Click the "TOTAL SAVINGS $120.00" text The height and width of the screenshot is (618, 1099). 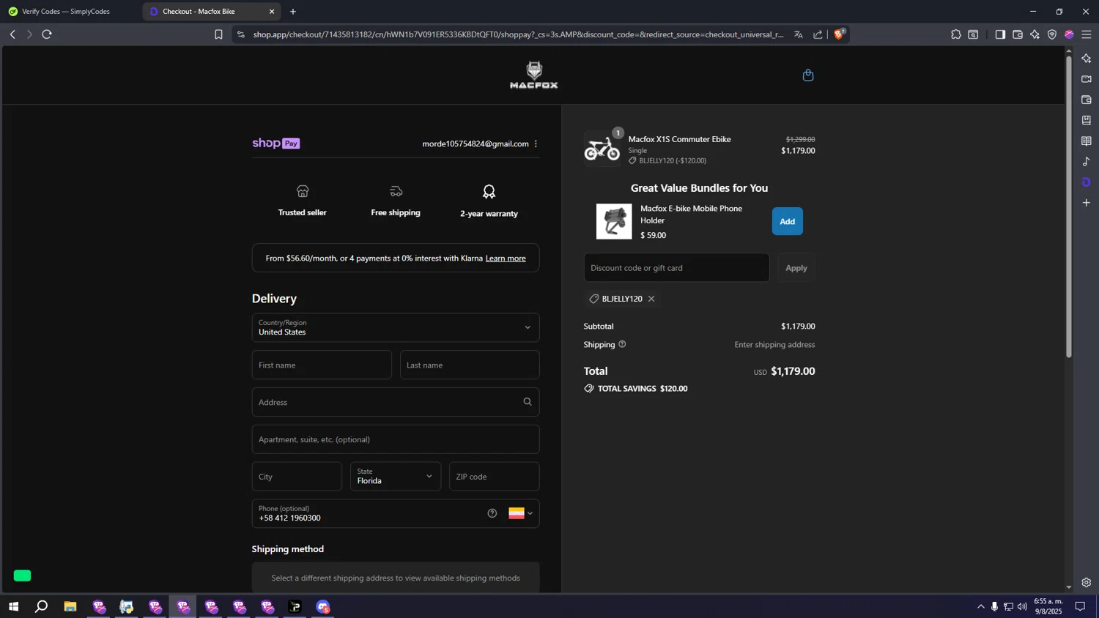click(643, 389)
